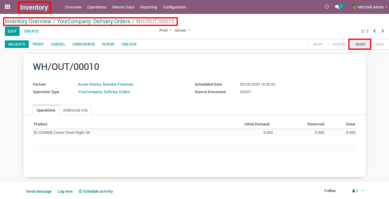Viewport: 389px width, 199px height.
Task: Click the CANCEL button
Action: pyautogui.click(x=58, y=44)
